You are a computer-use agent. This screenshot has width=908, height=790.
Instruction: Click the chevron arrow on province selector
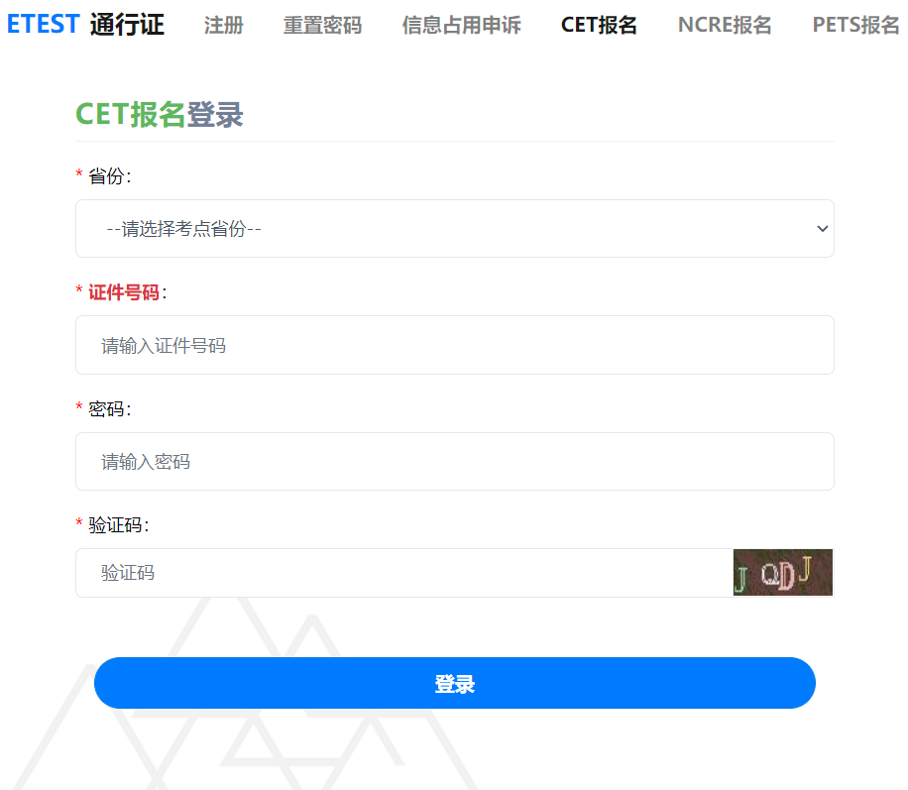[822, 229]
